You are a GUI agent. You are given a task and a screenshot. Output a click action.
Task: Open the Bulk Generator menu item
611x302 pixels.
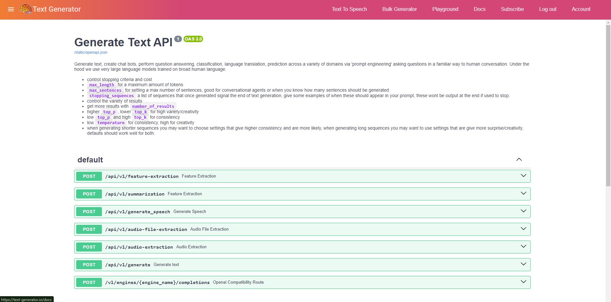(400, 9)
